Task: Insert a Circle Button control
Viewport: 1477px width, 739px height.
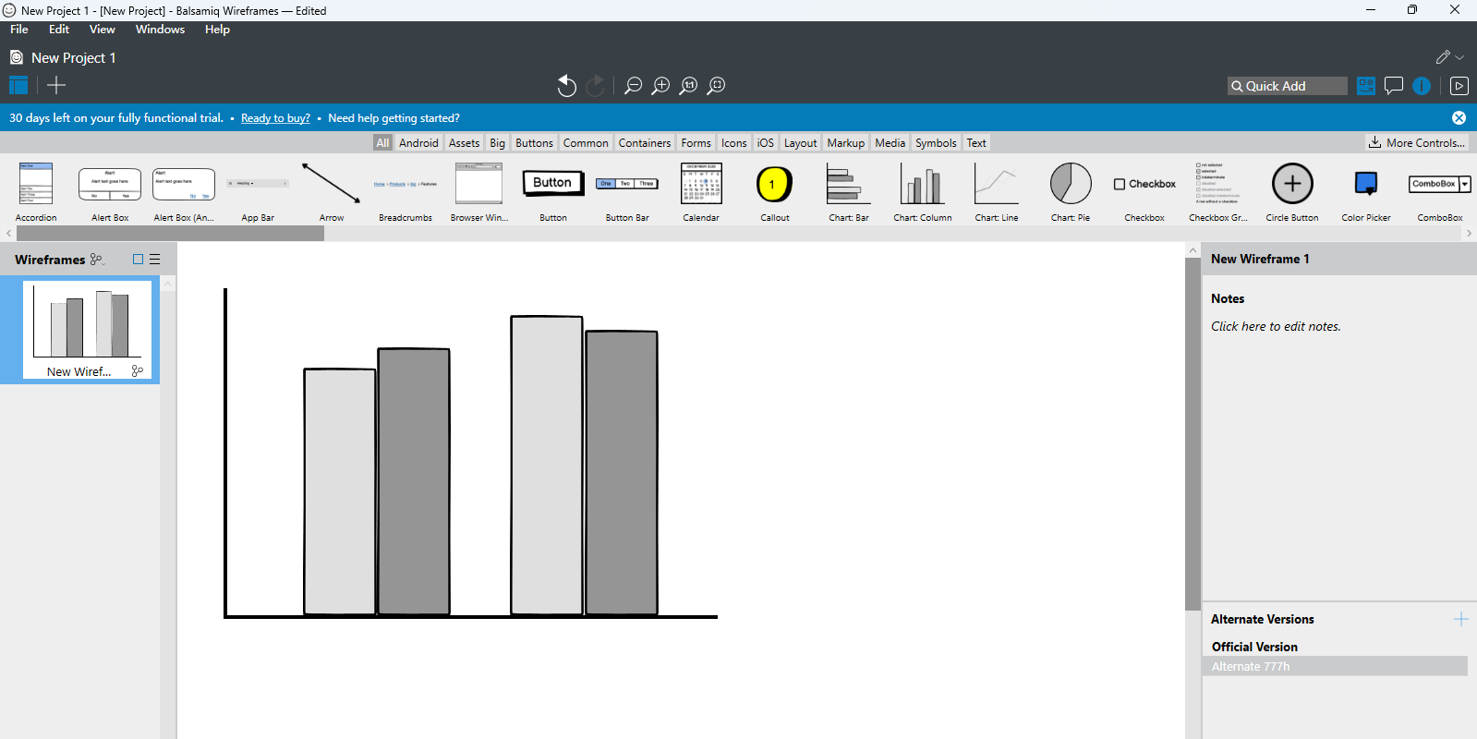Action: (1292, 192)
